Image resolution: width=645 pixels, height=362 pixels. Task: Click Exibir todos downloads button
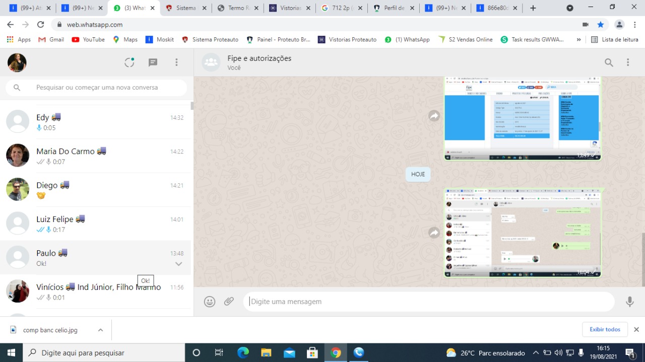click(605, 329)
